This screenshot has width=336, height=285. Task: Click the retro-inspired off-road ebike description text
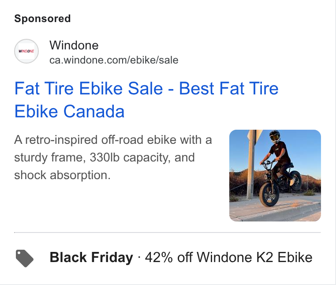click(x=113, y=157)
